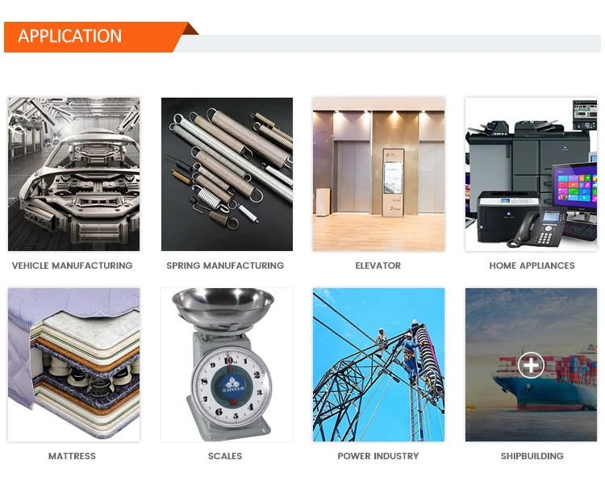The width and height of the screenshot is (605, 477).
Task: Open the Spring Manufacturing springs image
Action: [227, 174]
